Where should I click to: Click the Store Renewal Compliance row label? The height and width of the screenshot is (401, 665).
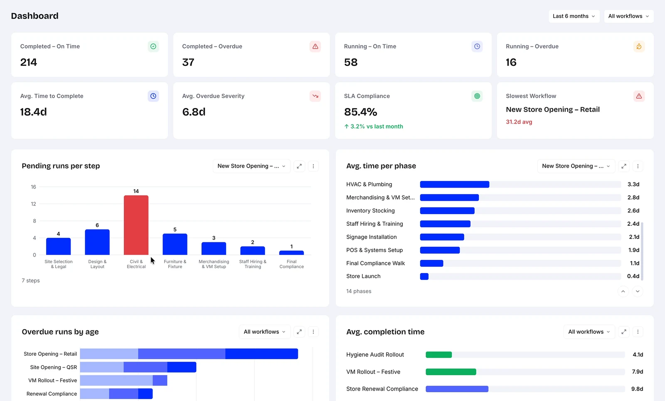pyautogui.click(x=382, y=389)
